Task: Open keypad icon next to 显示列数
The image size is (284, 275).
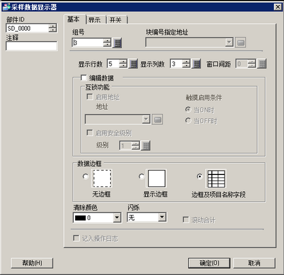Action: tap(196, 64)
